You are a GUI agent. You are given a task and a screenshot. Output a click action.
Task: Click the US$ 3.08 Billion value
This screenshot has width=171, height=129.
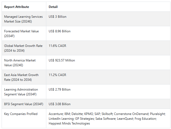pos(60,104)
